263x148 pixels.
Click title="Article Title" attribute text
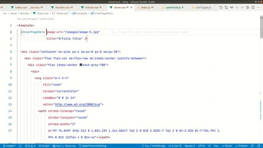65,39
